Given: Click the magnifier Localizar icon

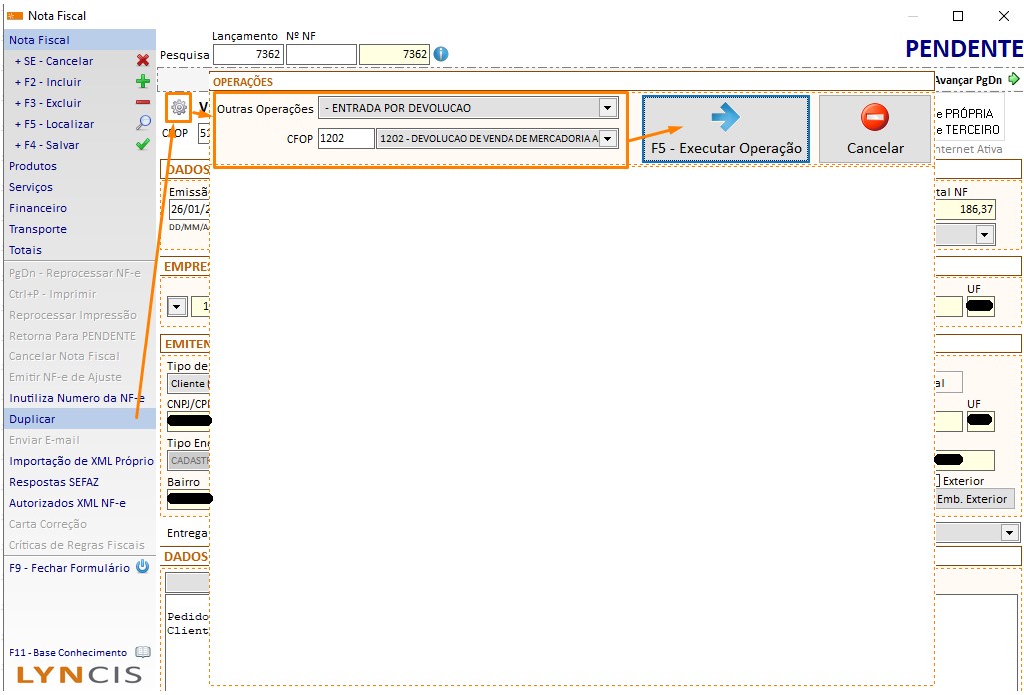Looking at the screenshot, I should pyautogui.click(x=142, y=124).
